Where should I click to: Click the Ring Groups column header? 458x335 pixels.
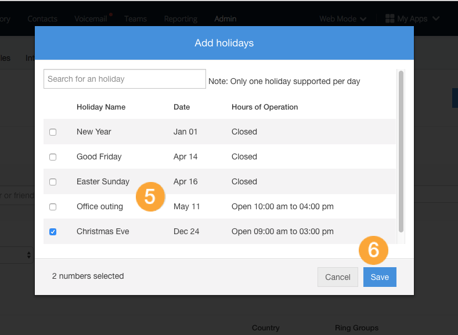tap(356, 328)
